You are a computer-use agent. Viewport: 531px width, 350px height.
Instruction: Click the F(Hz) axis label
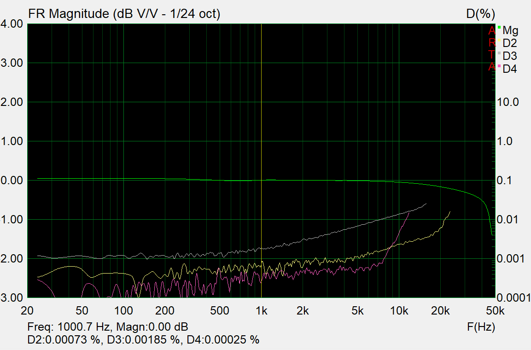481,327
